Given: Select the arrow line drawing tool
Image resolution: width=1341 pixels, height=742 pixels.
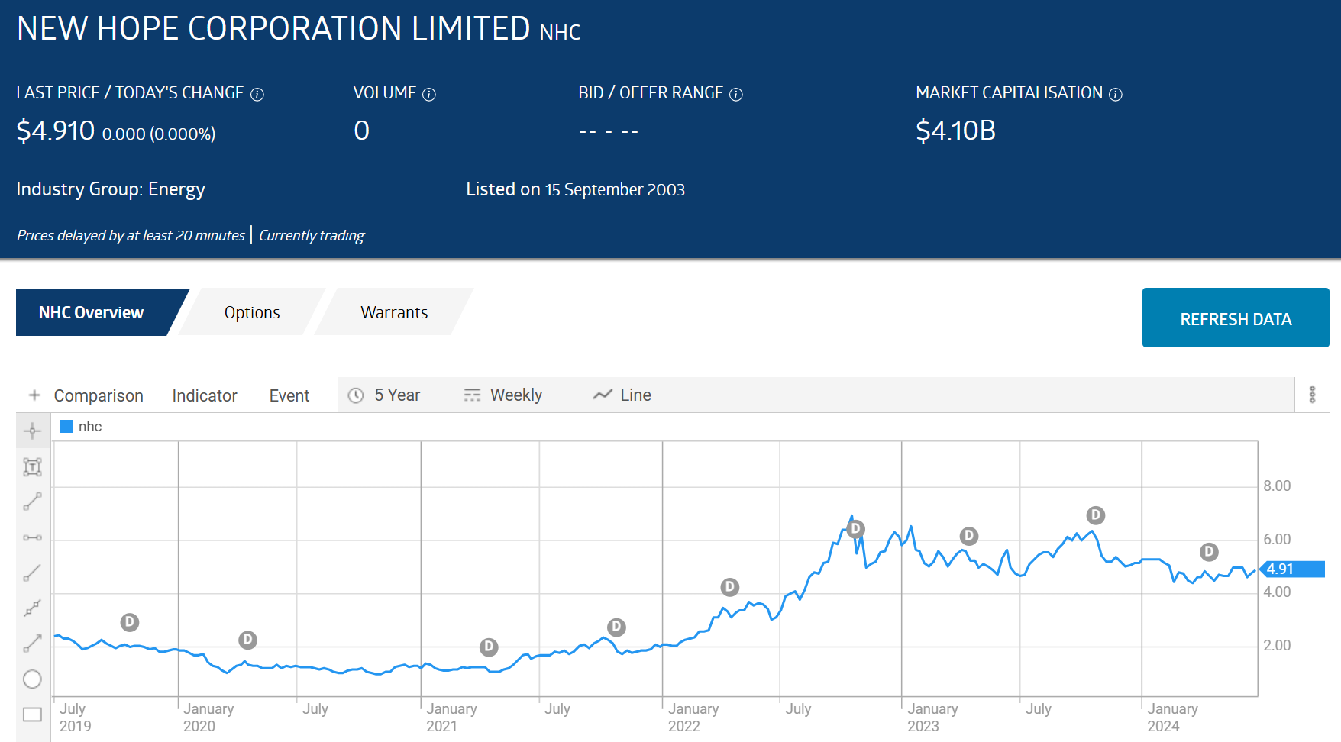Looking at the screenshot, I should coord(32,644).
